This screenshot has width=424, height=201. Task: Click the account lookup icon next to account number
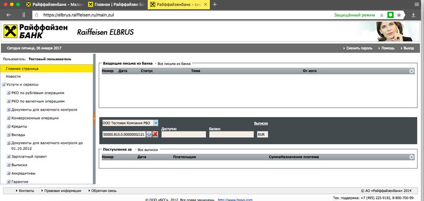[x=149, y=134]
